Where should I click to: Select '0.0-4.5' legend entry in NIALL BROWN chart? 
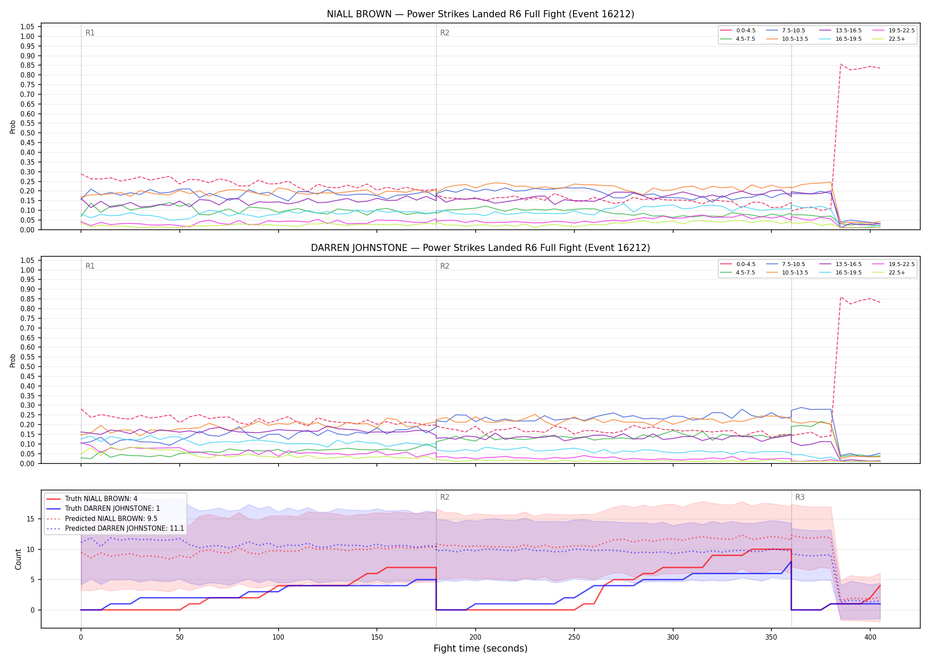click(x=738, y=31)
